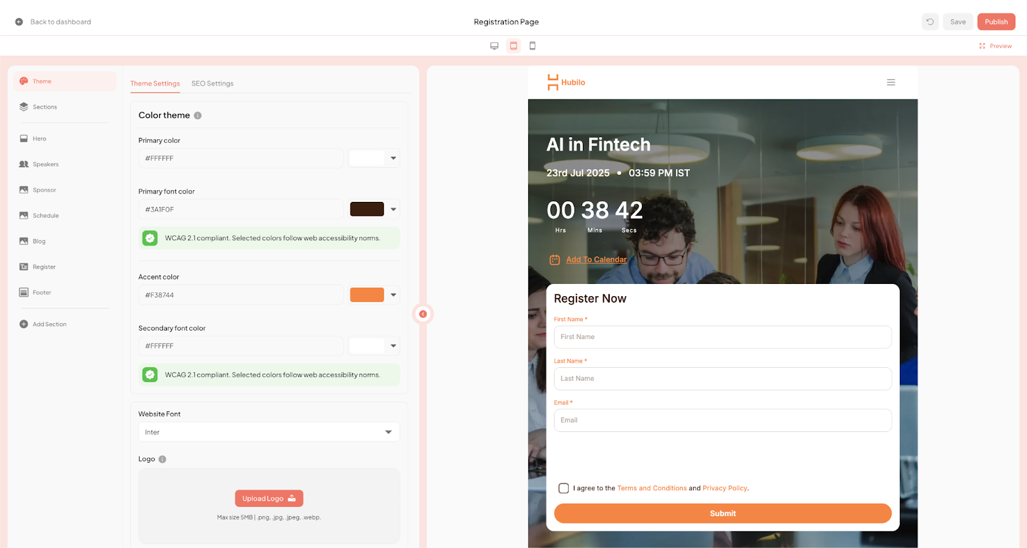Image resolution: width=1027 pixels, height=548 pixels.
Task: Switch to desktop preview device icon
Action: 494,46
